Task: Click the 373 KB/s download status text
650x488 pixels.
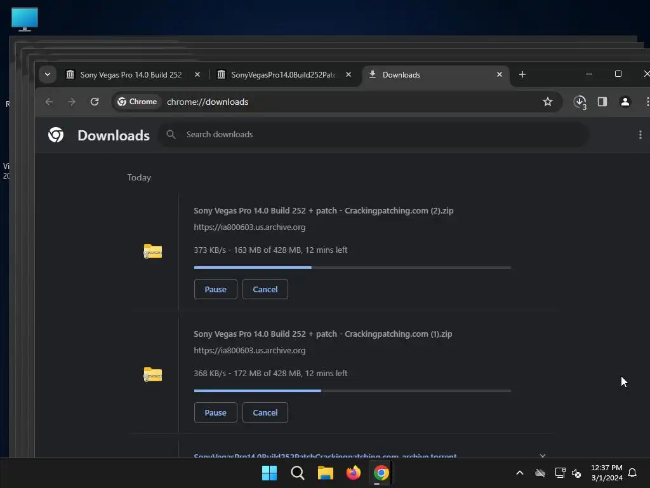Action: (x=270, y=250)
